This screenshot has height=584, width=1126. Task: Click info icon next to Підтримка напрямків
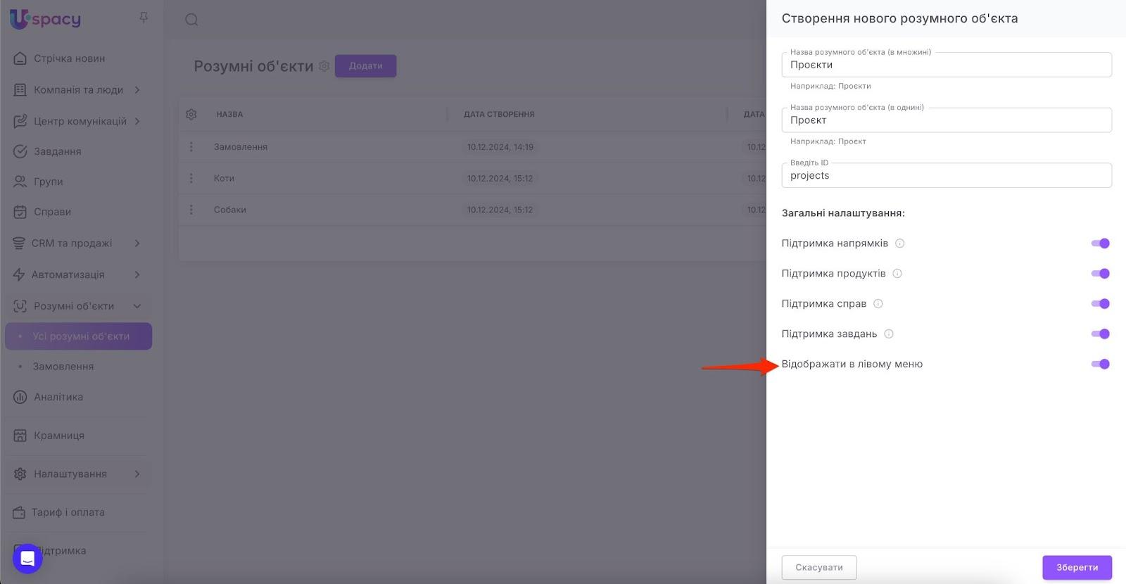coord(899,243)
